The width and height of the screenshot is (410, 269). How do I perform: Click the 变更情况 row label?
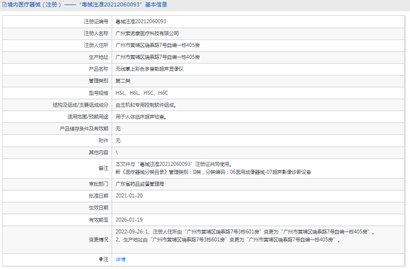98,239
